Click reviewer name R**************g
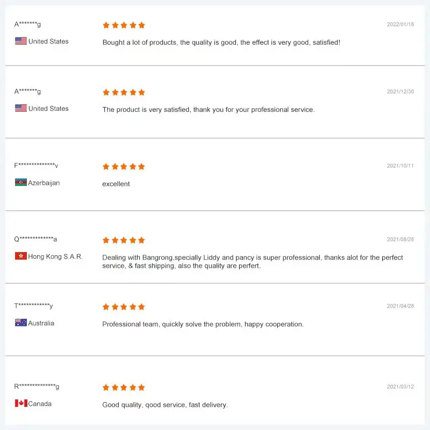The height and width of the screenshot is (430, 430). (37, 386)
